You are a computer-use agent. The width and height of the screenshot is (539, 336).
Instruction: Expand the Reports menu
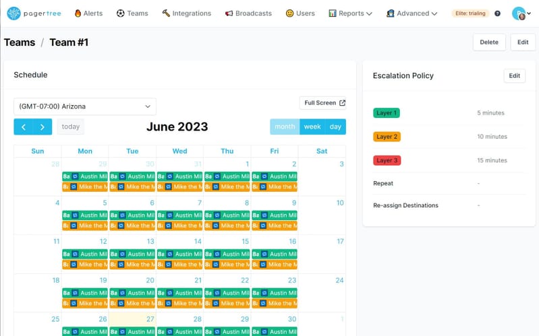(351, 13)
